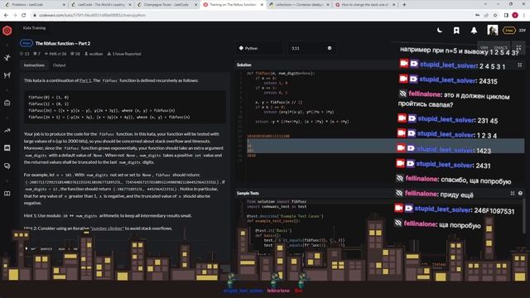The image size is (530, 298).
Task: Open the kata author's profile link
Action: 94,54
